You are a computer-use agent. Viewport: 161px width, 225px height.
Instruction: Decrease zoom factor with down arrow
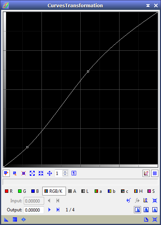click(x=65, y=175)
